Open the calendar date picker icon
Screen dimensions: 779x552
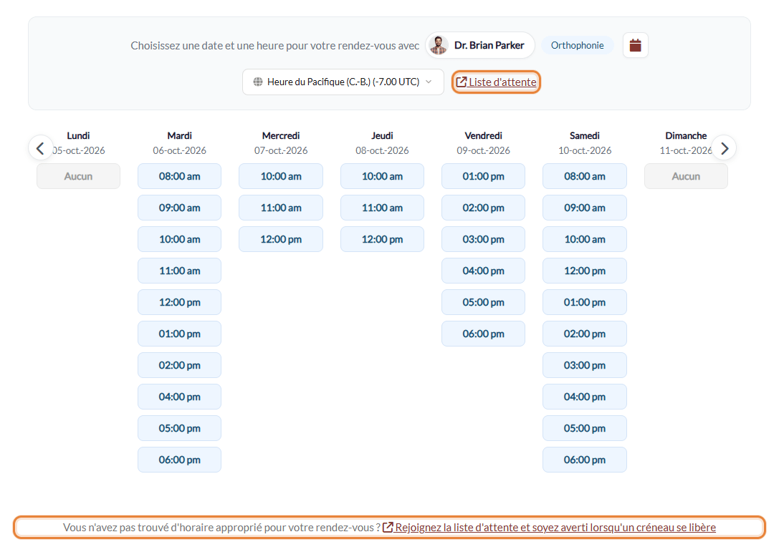(635, 45)
